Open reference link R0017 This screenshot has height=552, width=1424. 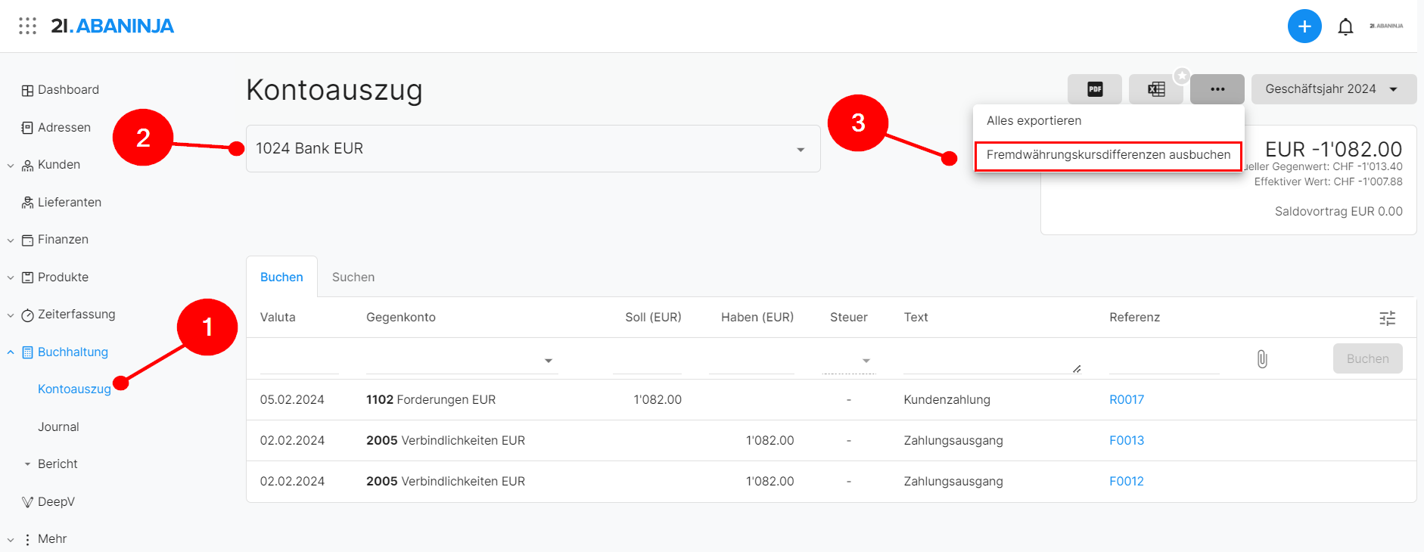(x=1126, y=400)
